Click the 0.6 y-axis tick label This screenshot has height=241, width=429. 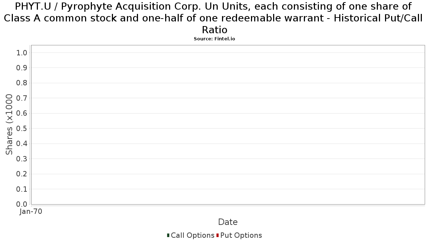pyautogui.click(x=22, y=114)
